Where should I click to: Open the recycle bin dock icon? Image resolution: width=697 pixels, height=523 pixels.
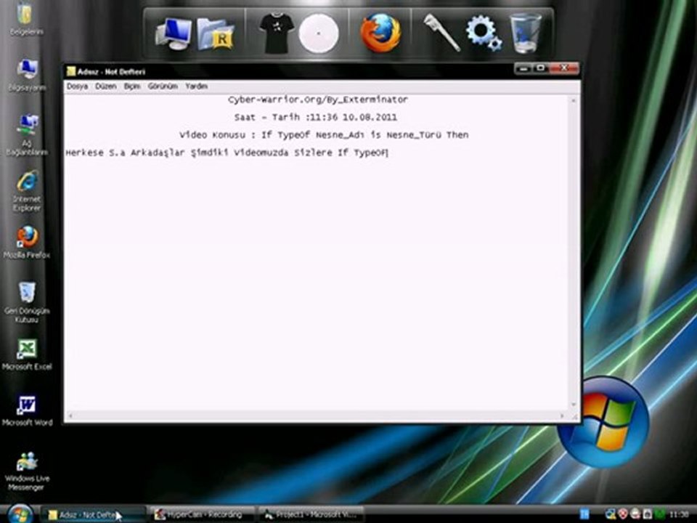pyautogui.click(x=526, y=33)
